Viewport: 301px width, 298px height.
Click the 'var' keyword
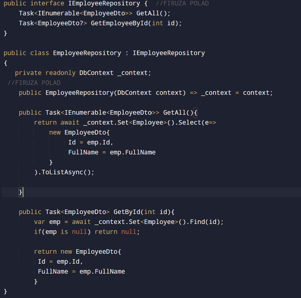click(x=40, y=222)
